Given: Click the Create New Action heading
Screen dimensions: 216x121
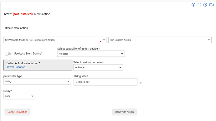Looking at the screenshot, I should 16,28.
